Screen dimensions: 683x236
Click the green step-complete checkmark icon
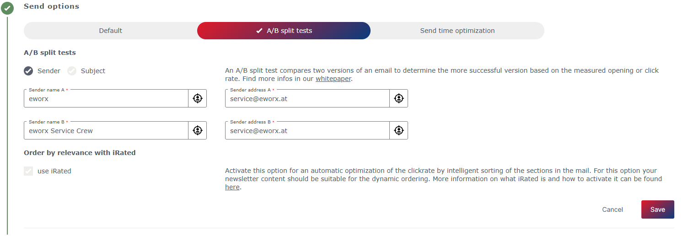tap(7, 8)
